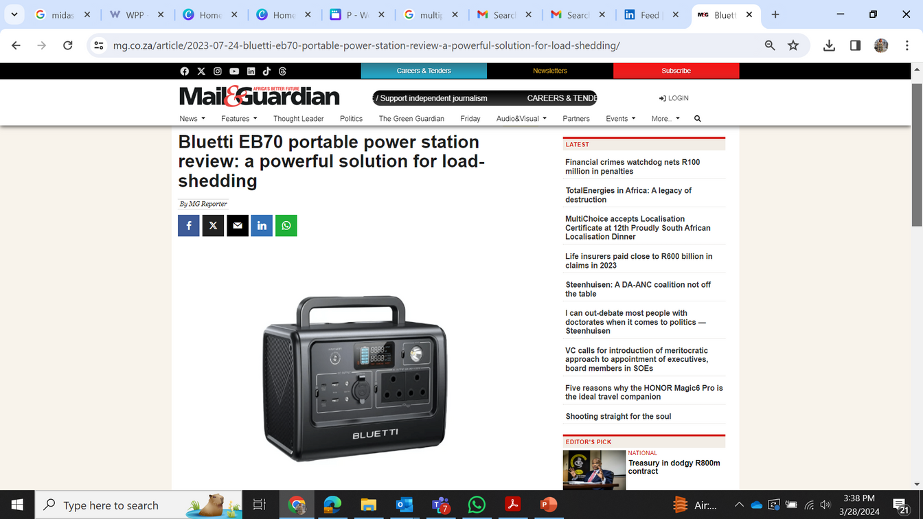Open the Instagram icon in top bar
The height and width of the screenshot is (519, 923).
tap(218, 71)
